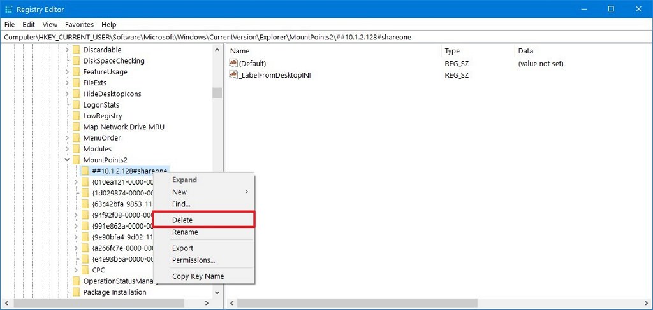This screenshot has width=653, height=310.
Task: Select the Modules folder icon
Action: point(77,149)
